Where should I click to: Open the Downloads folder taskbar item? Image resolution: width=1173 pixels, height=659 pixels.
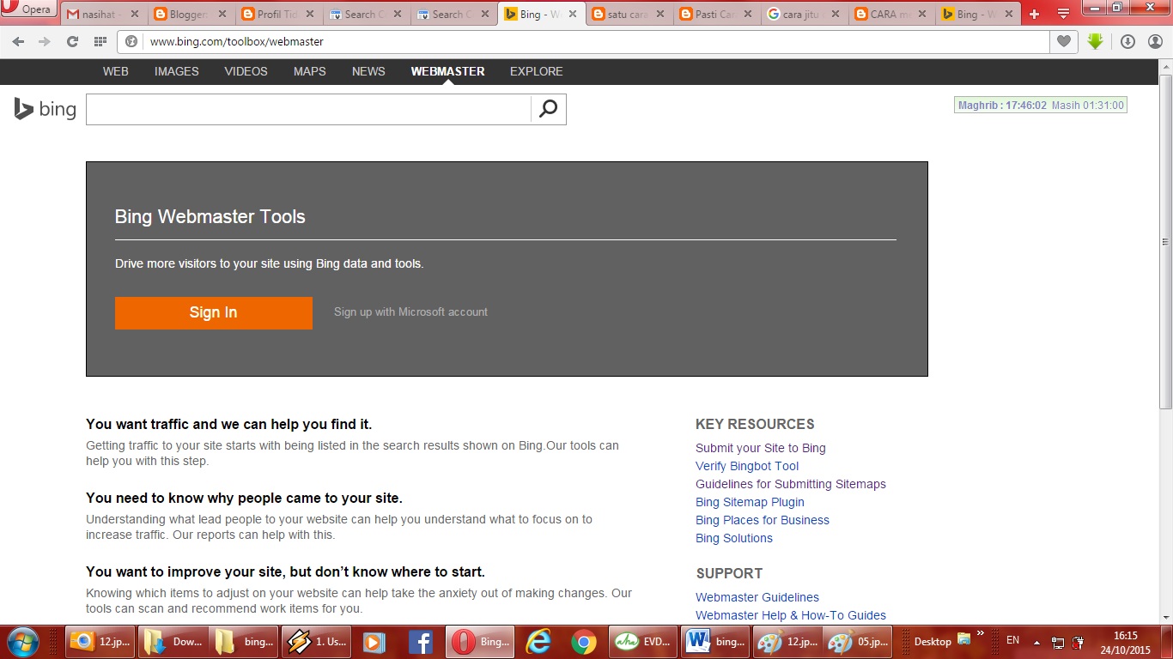pyautogui.click(x=174, y=641)
